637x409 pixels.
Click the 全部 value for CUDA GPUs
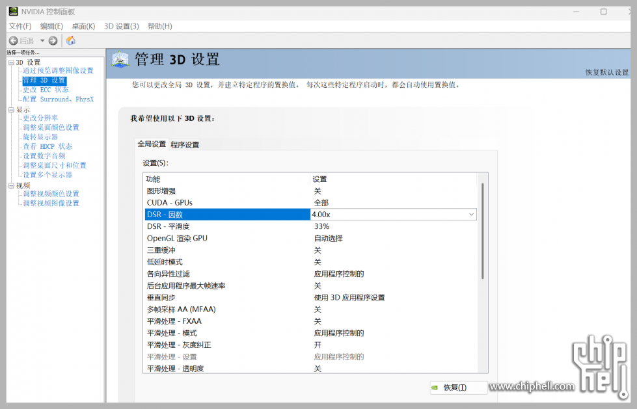321,203
